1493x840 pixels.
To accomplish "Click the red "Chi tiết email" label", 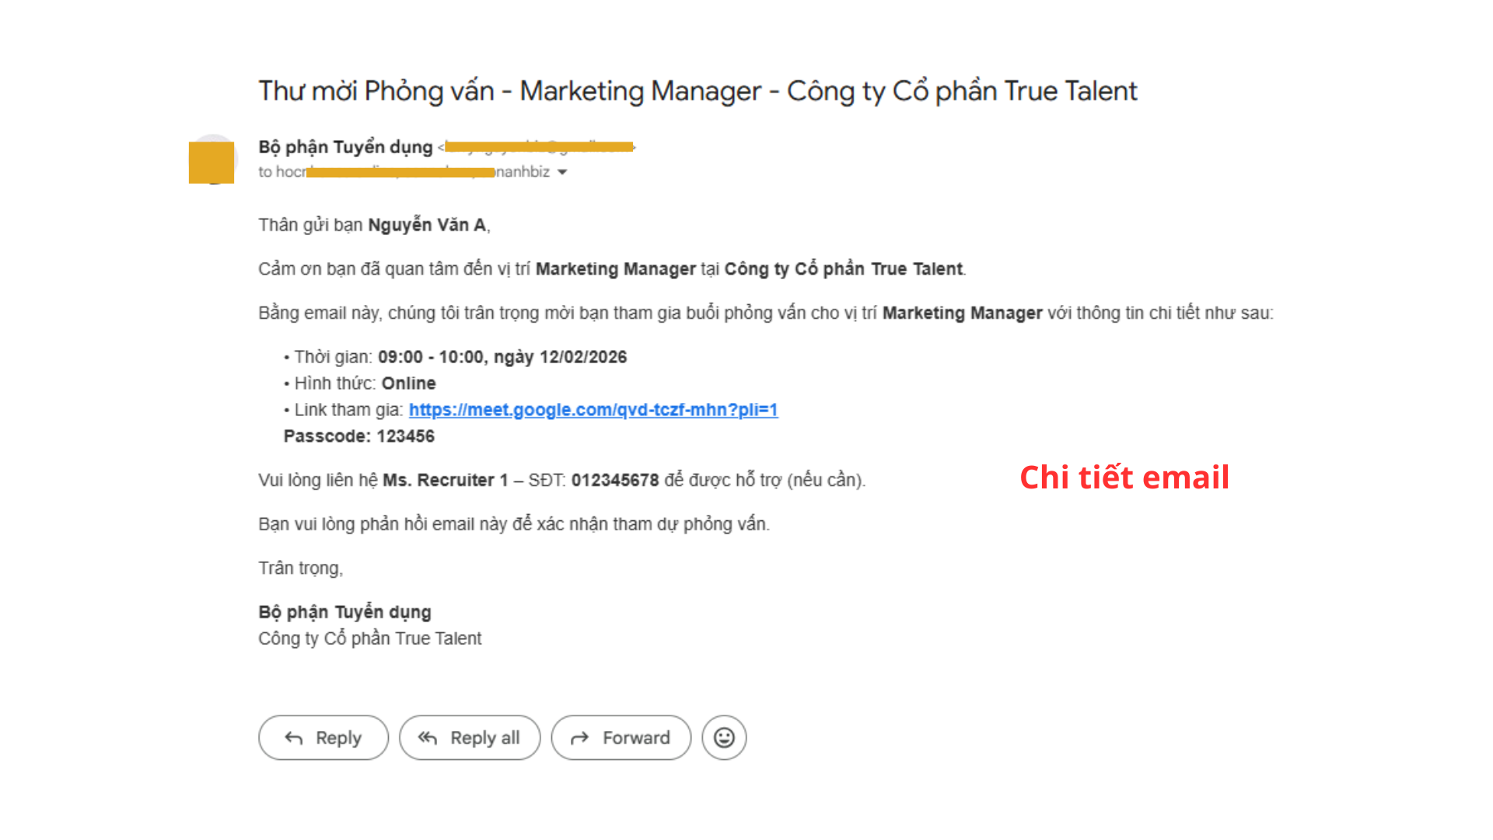I will pos(1124,477).
